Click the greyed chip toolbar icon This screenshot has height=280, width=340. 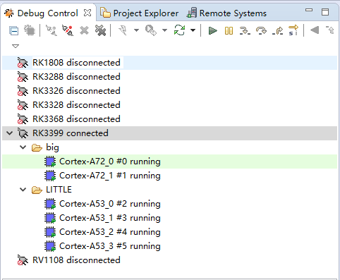(30, 30)
